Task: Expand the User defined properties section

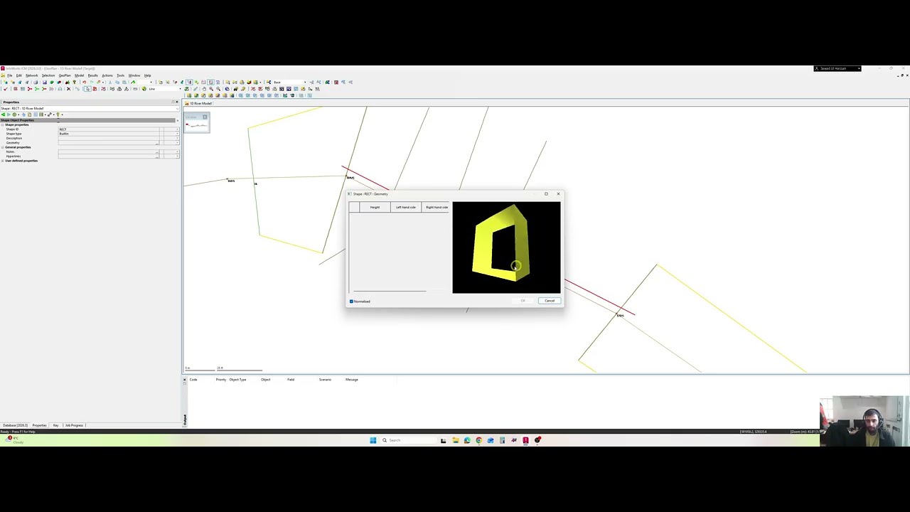Action: click(x=2, y=161)
